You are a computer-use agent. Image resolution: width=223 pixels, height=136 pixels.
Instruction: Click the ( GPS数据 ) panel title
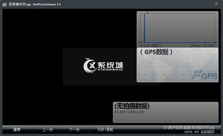tap(156, 52)
